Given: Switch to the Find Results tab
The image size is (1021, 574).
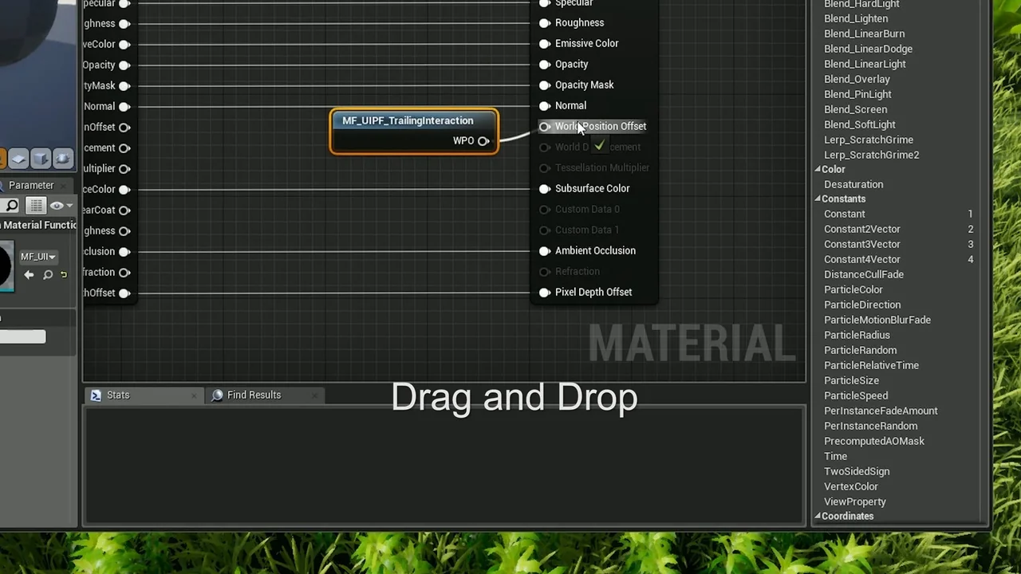Looking at the screenshot, I should (x=254, y=395).
